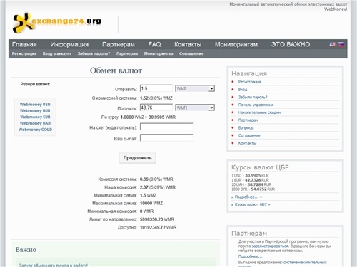Click the Получить amount field
The width and height of the screenshot is (357, 267).
[x=156, y=108]
